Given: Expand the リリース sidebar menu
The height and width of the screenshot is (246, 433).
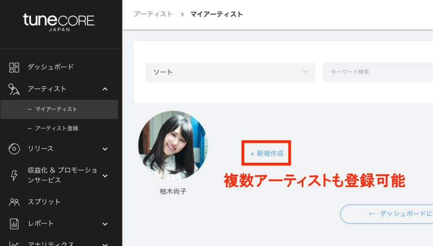Looking at the screenshot, I should click(x=105, y=149).
